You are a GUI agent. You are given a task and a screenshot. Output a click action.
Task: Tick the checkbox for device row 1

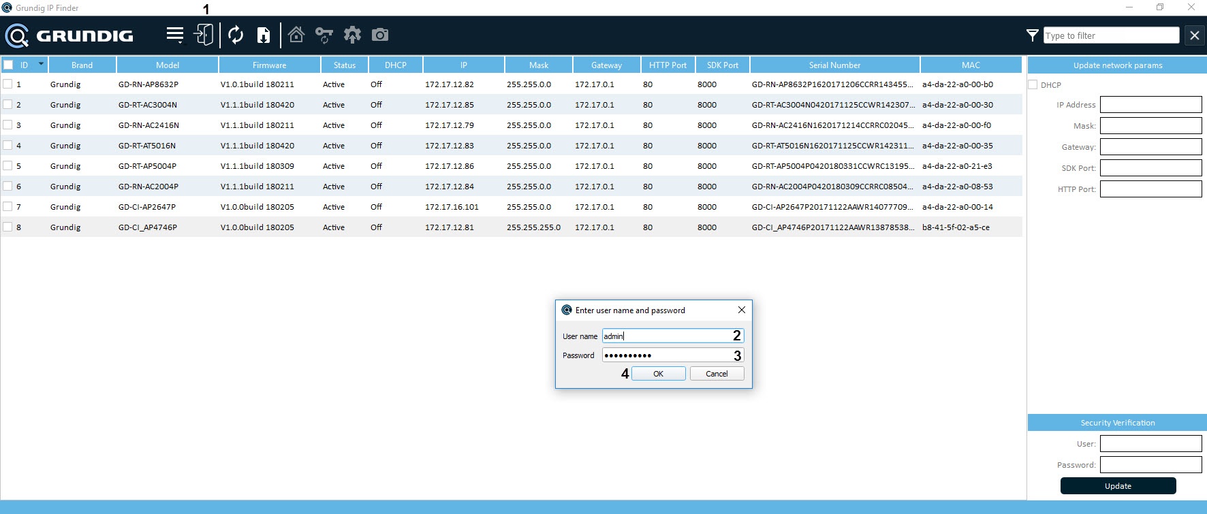coord(8,84)
